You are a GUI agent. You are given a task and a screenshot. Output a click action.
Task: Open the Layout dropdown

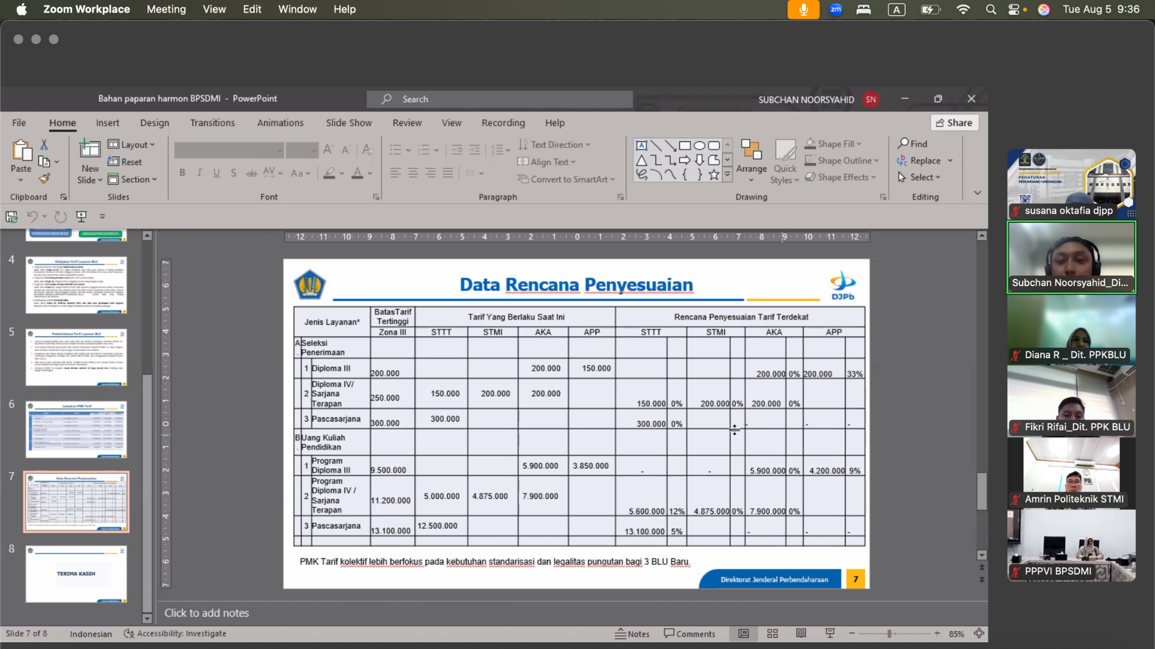click(x=132, y=145)
